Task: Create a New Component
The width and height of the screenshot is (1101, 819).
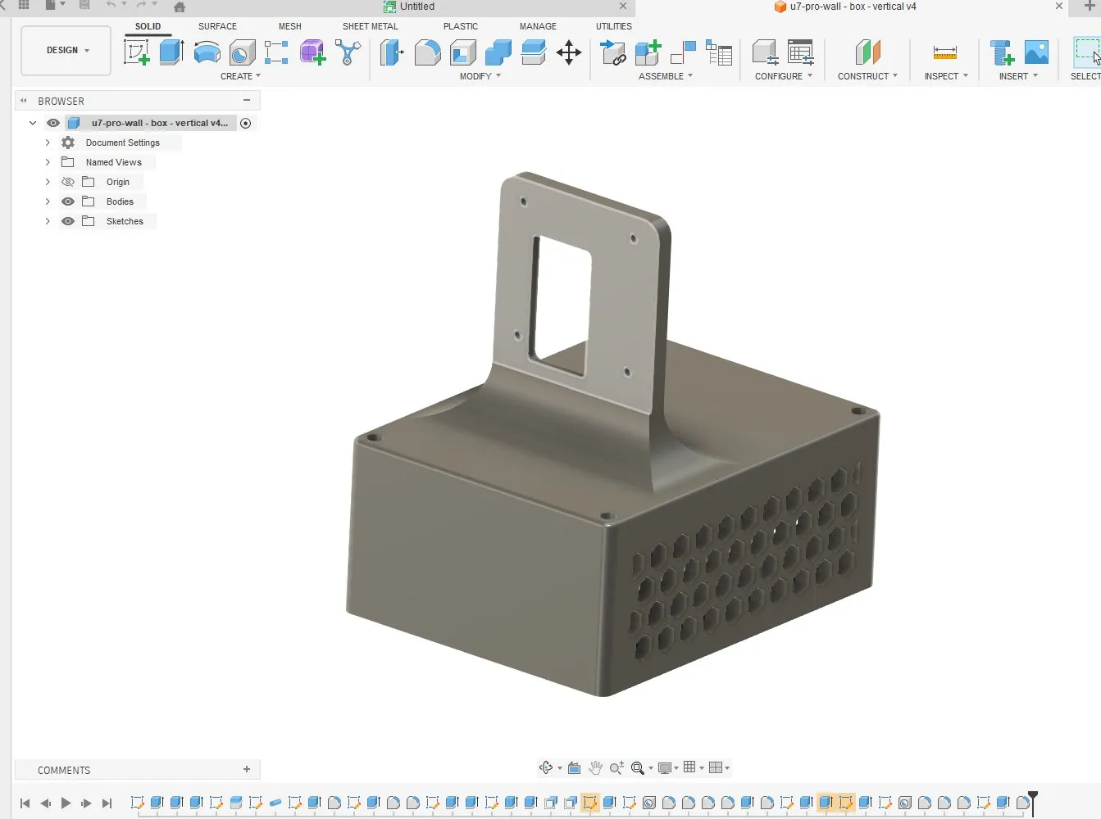Action: [648, 52]
